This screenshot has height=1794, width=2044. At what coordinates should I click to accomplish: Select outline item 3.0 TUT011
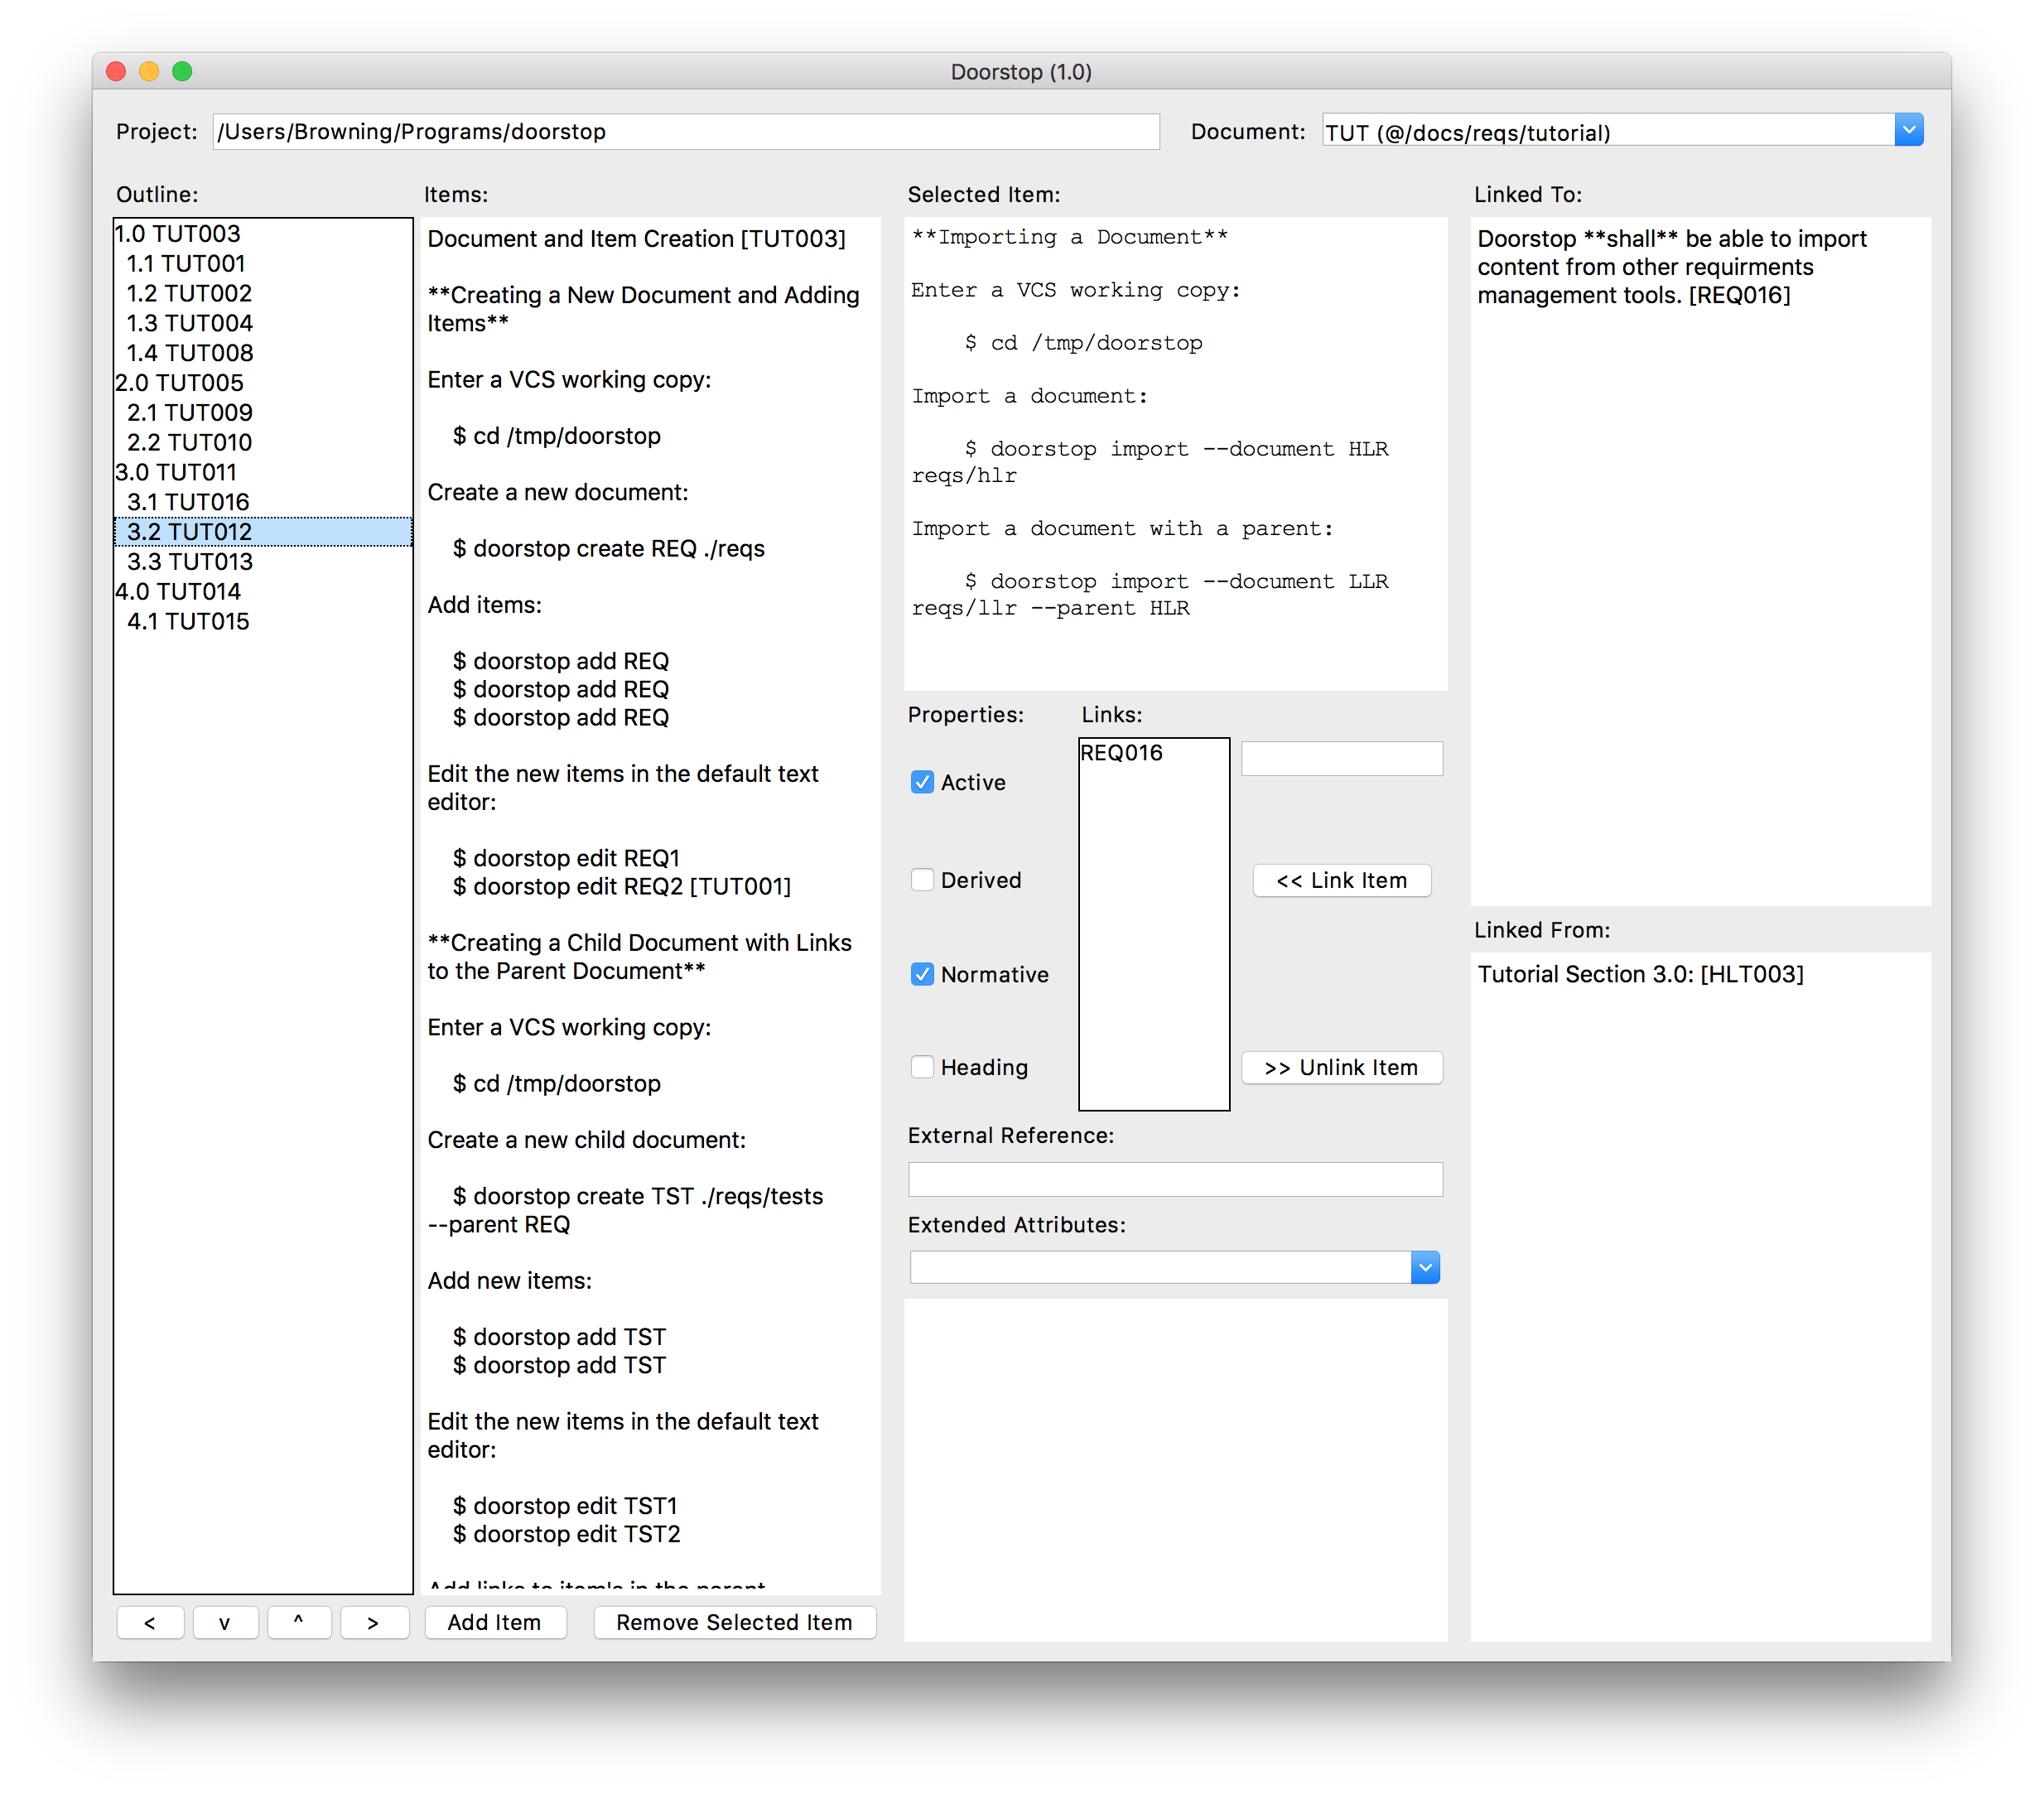(x=263, y=472)
